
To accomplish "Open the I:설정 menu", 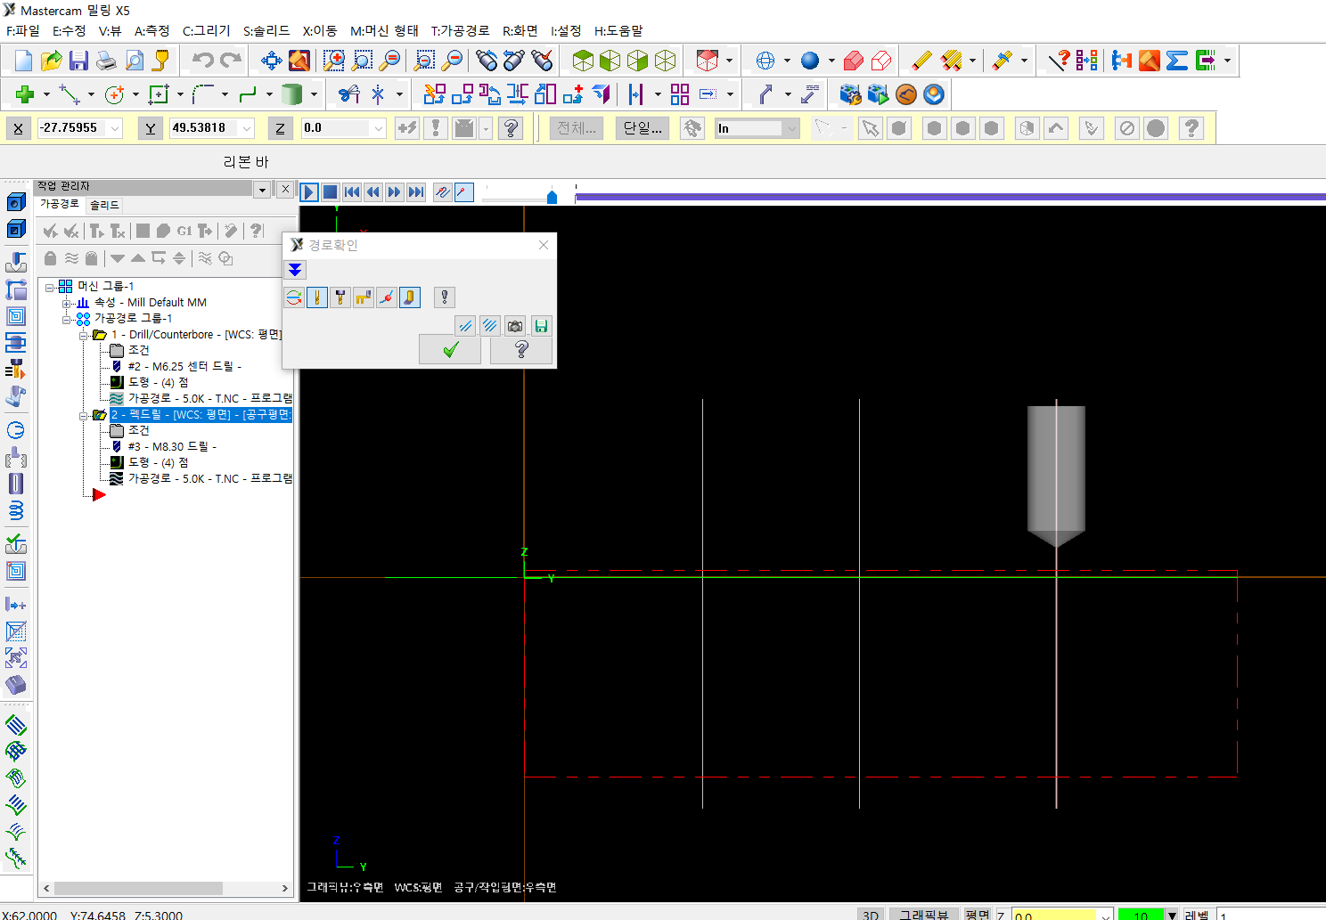I will [566, 30].
